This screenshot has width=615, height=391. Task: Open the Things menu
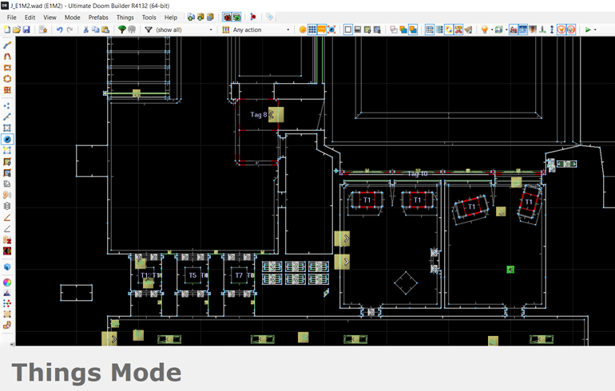pyautogui.click(x=125, y=18)
